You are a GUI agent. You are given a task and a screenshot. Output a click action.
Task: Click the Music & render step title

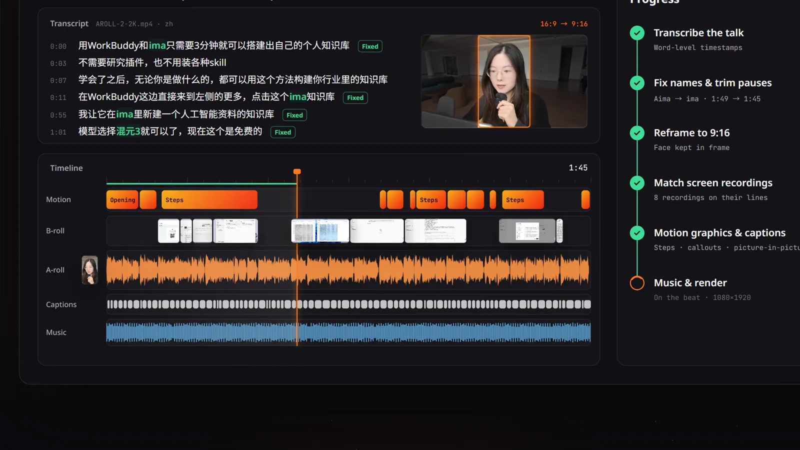pos(690,283)
